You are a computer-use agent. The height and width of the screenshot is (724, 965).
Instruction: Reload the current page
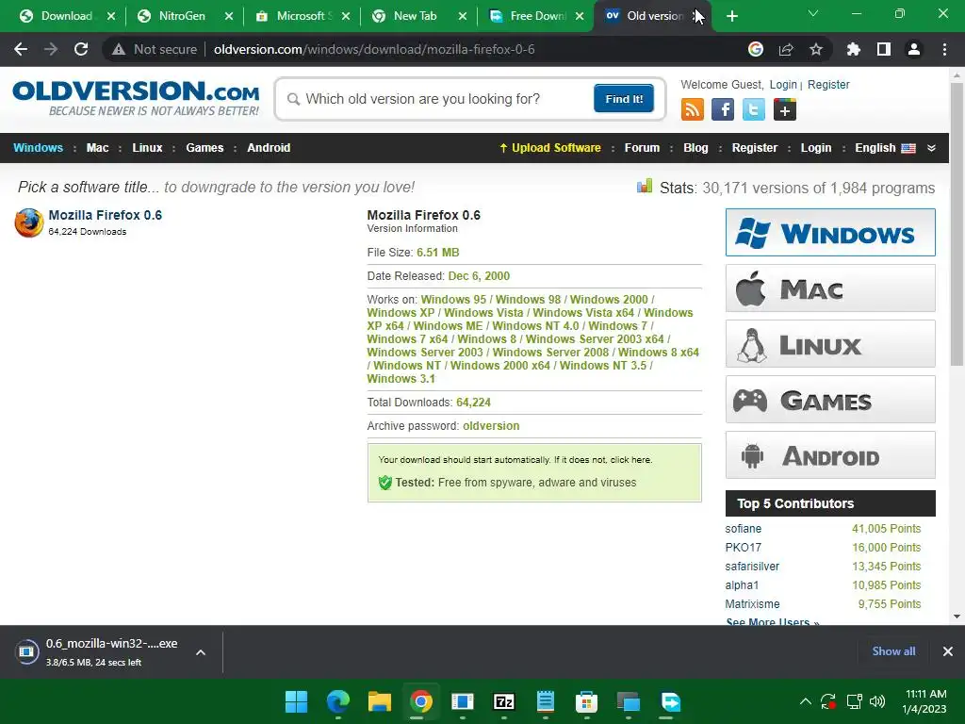[81, 49]
